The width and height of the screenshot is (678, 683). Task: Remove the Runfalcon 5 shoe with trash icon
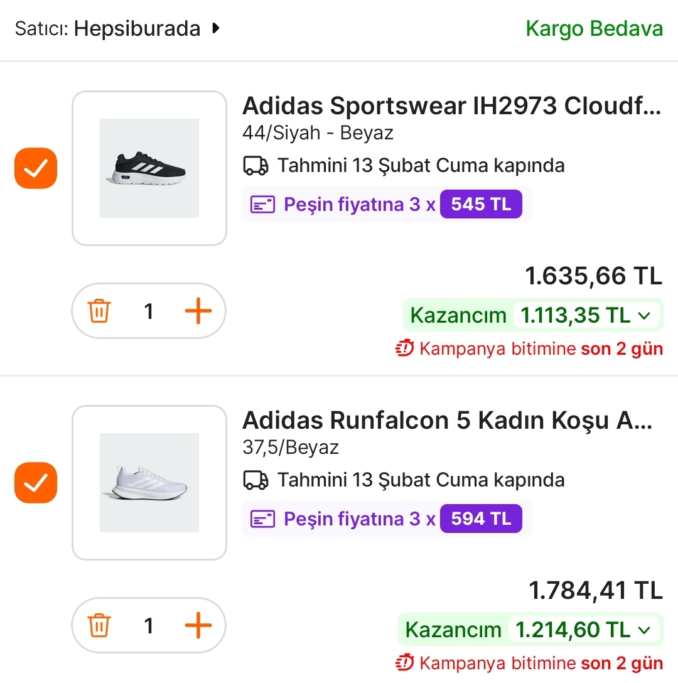99,626
